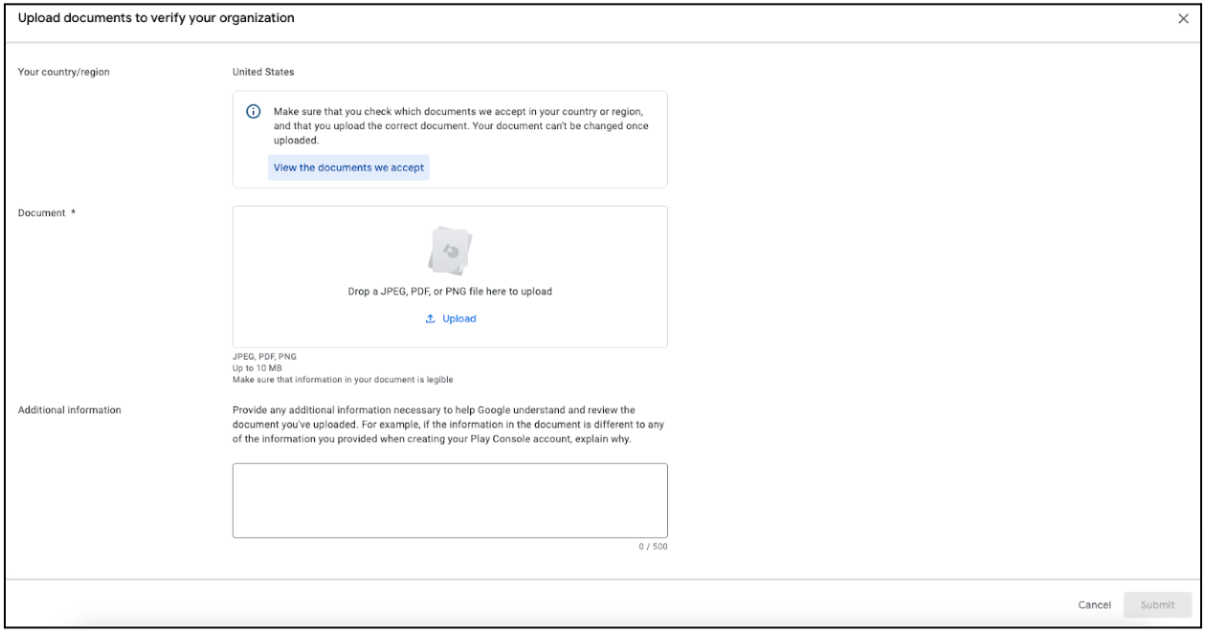
Task: Click the document stack illustration icon
Action: click(450, 251)
